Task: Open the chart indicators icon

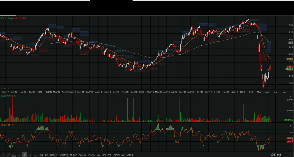Action: pyautogui.click(x=273, y=155)
